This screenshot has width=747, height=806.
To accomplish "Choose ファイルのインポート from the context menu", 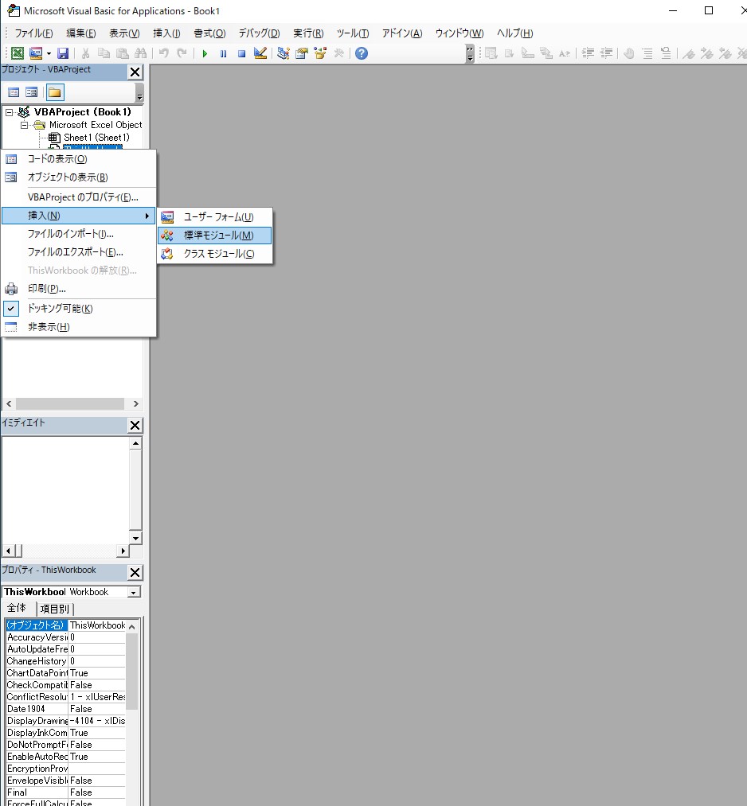I will coord(70,234).
